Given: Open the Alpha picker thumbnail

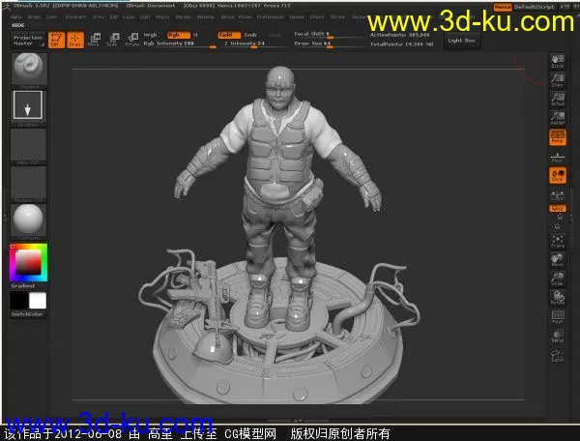Looking at the screenshot, I should pyautogui.click(x=28, y=146).
